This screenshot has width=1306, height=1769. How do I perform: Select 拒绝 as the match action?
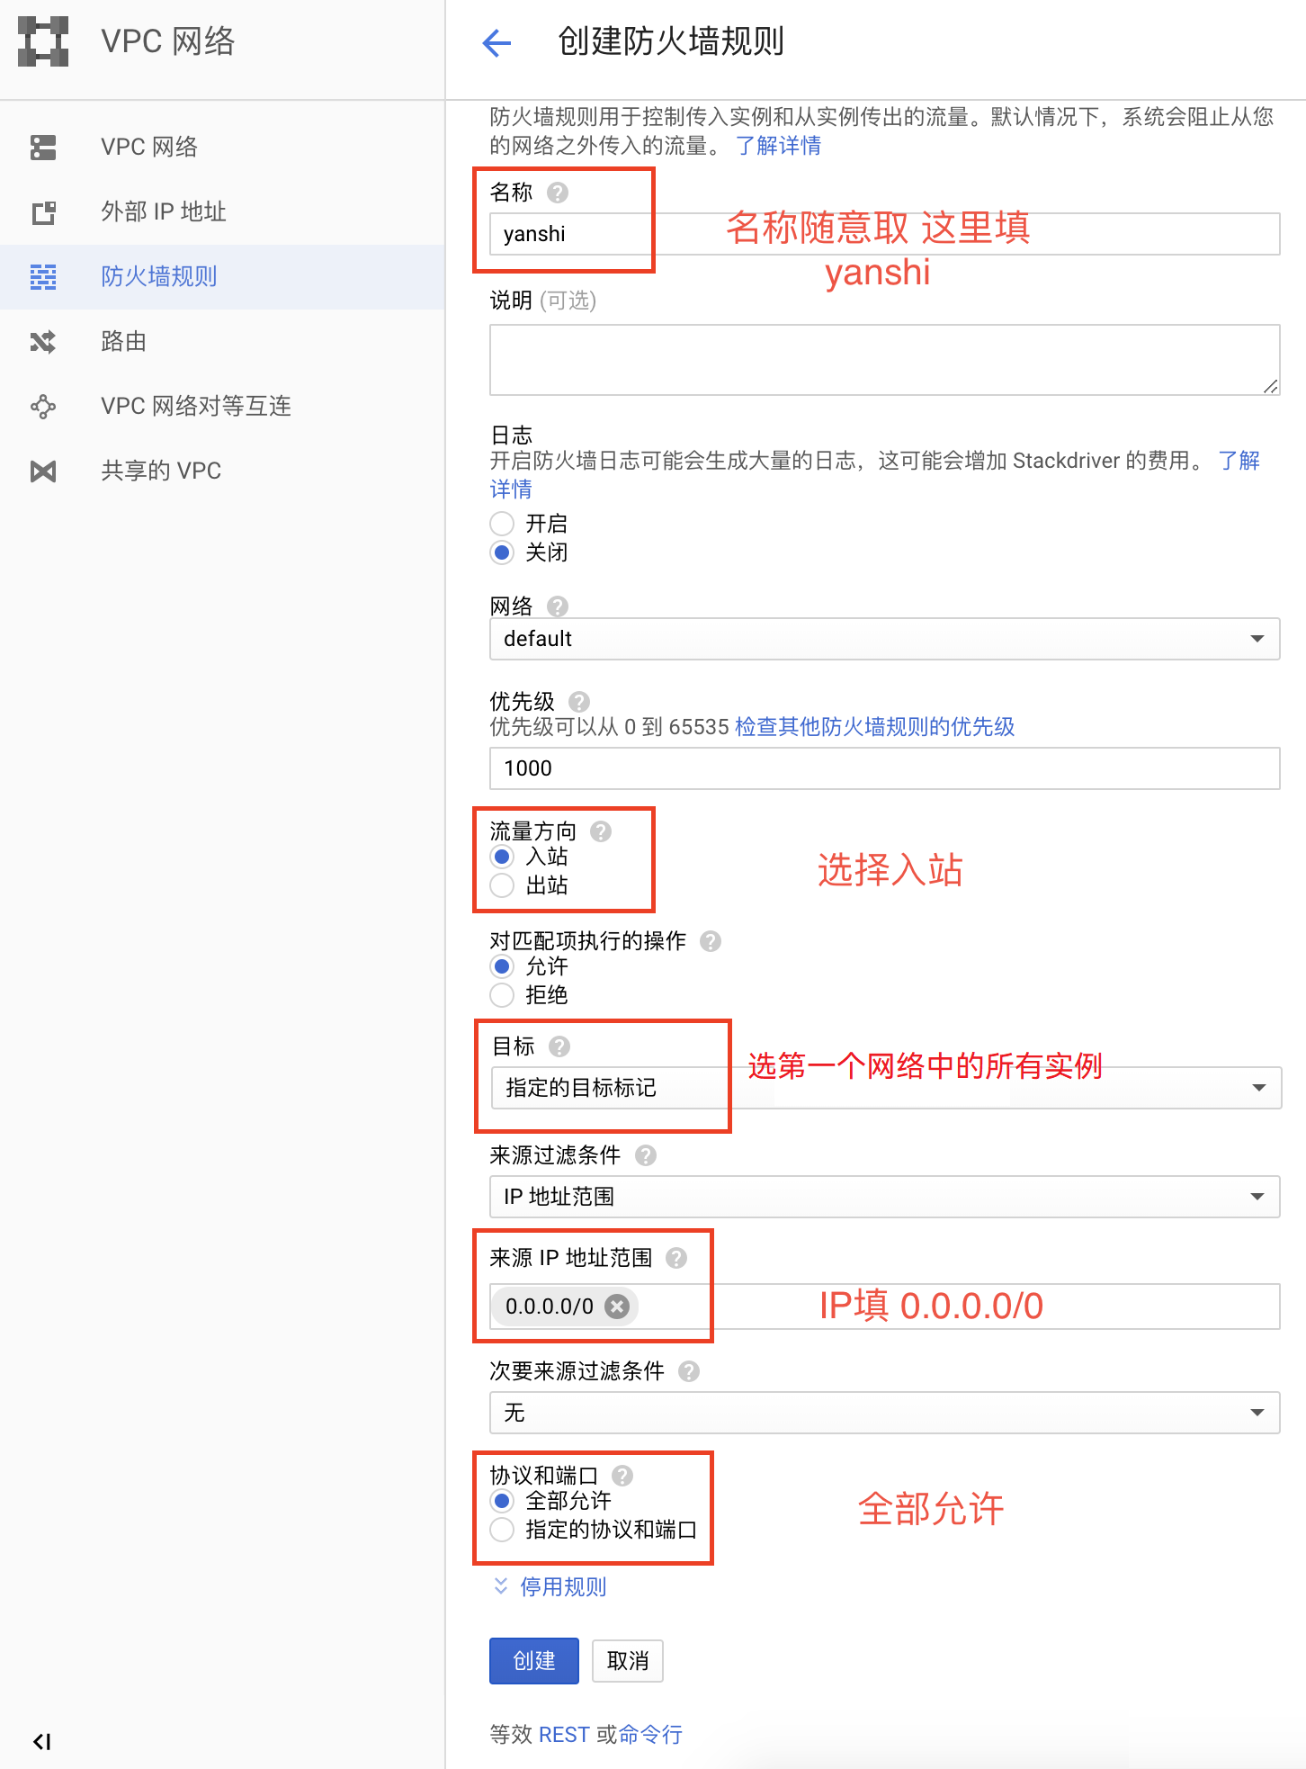(x=502, y=995)
